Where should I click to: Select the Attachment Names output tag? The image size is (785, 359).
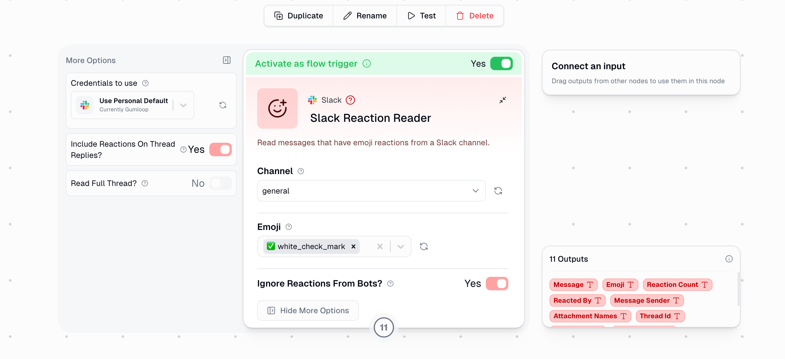(590, 316)
